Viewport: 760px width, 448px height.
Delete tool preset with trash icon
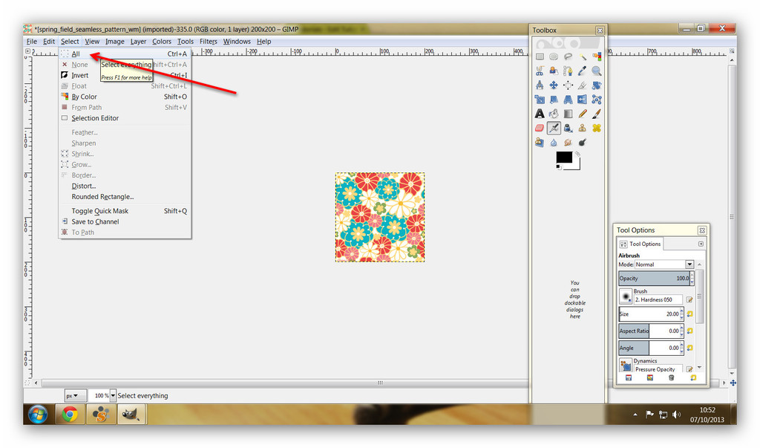point(671,378)
